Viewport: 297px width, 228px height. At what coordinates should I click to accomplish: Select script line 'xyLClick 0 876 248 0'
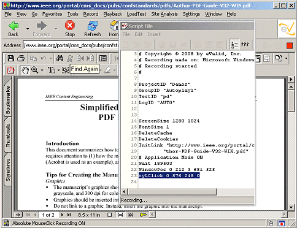pos(169,175)
